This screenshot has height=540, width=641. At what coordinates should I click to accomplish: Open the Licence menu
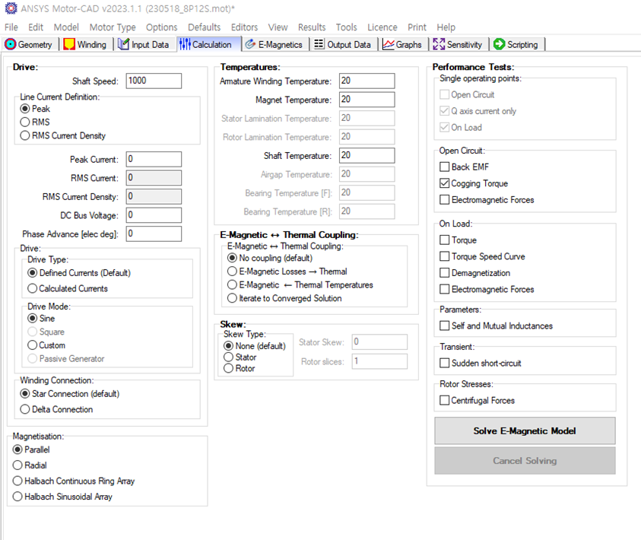pyautogui.click(x=382, y=27)
